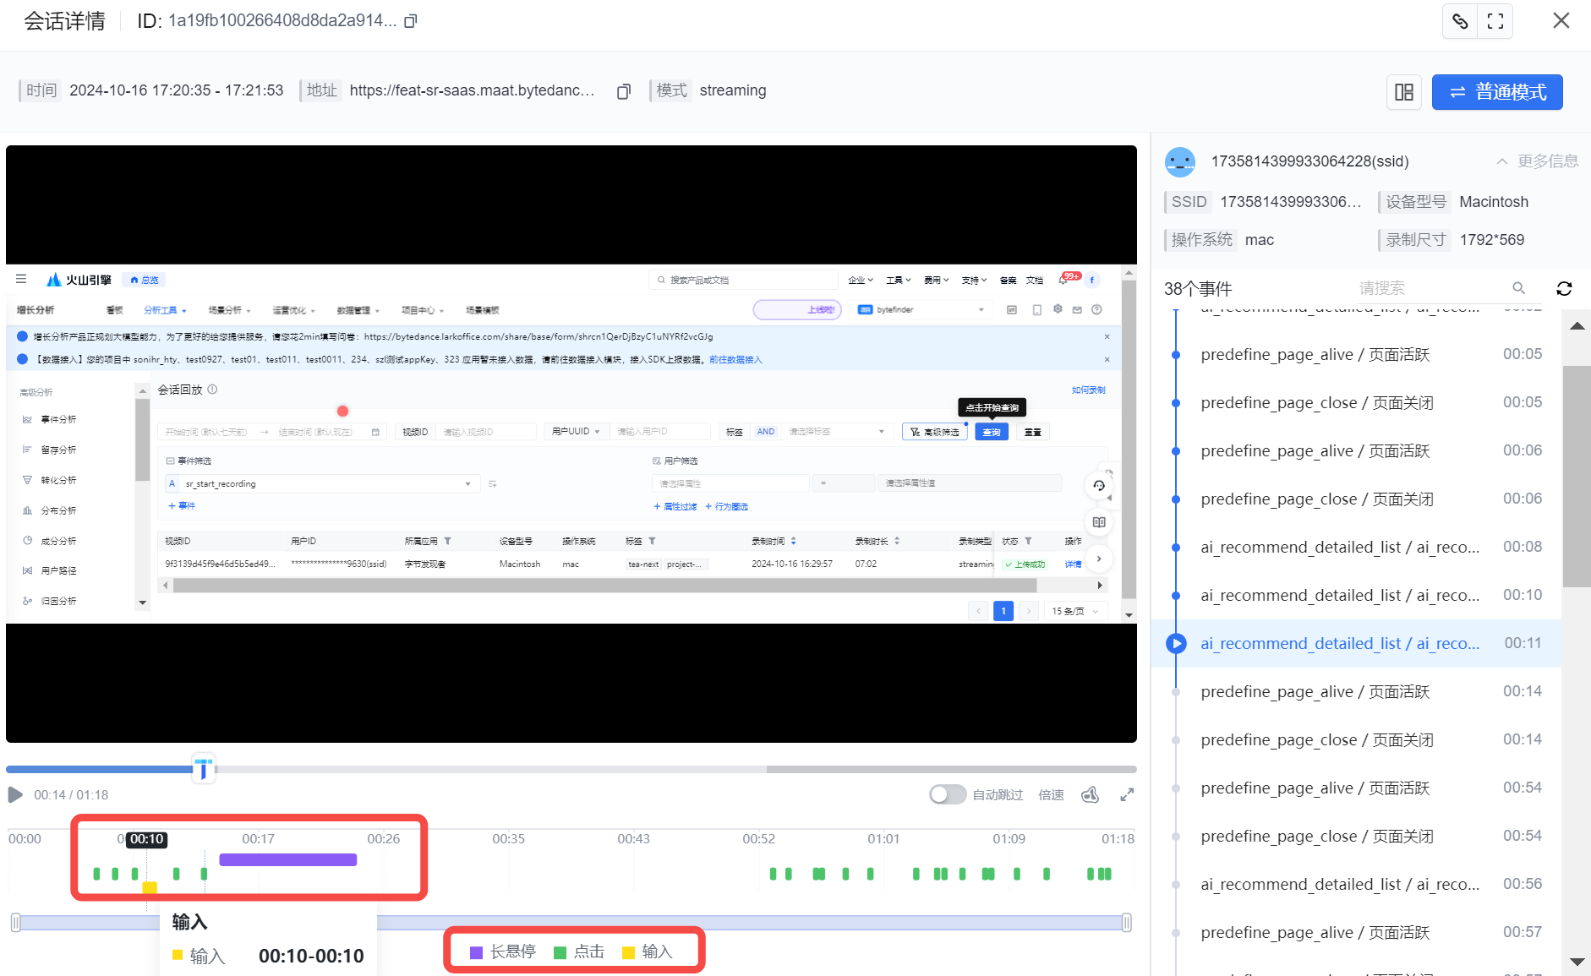
Task: Open the 倍速 speed menu
Action: (1051, 795)
